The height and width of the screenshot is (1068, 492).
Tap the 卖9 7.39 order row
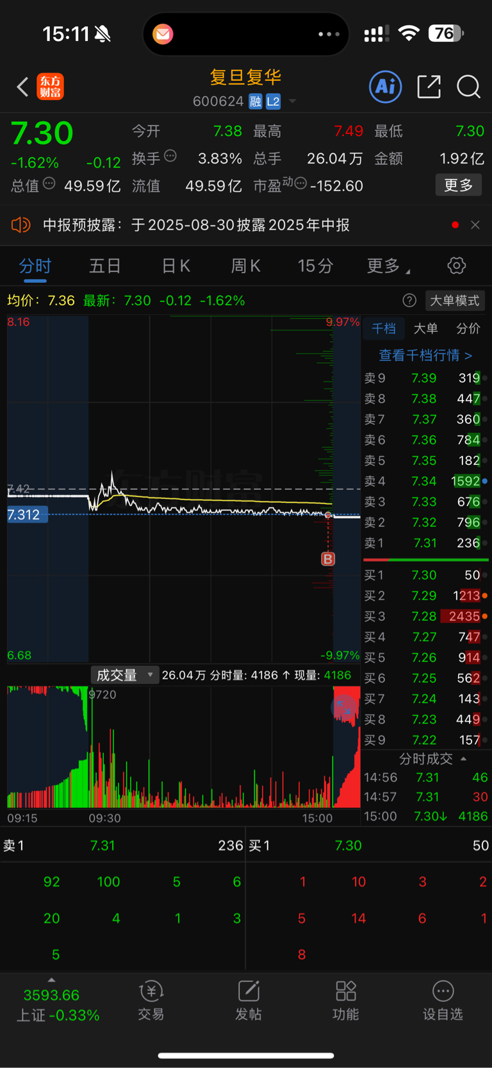(426, 378)
